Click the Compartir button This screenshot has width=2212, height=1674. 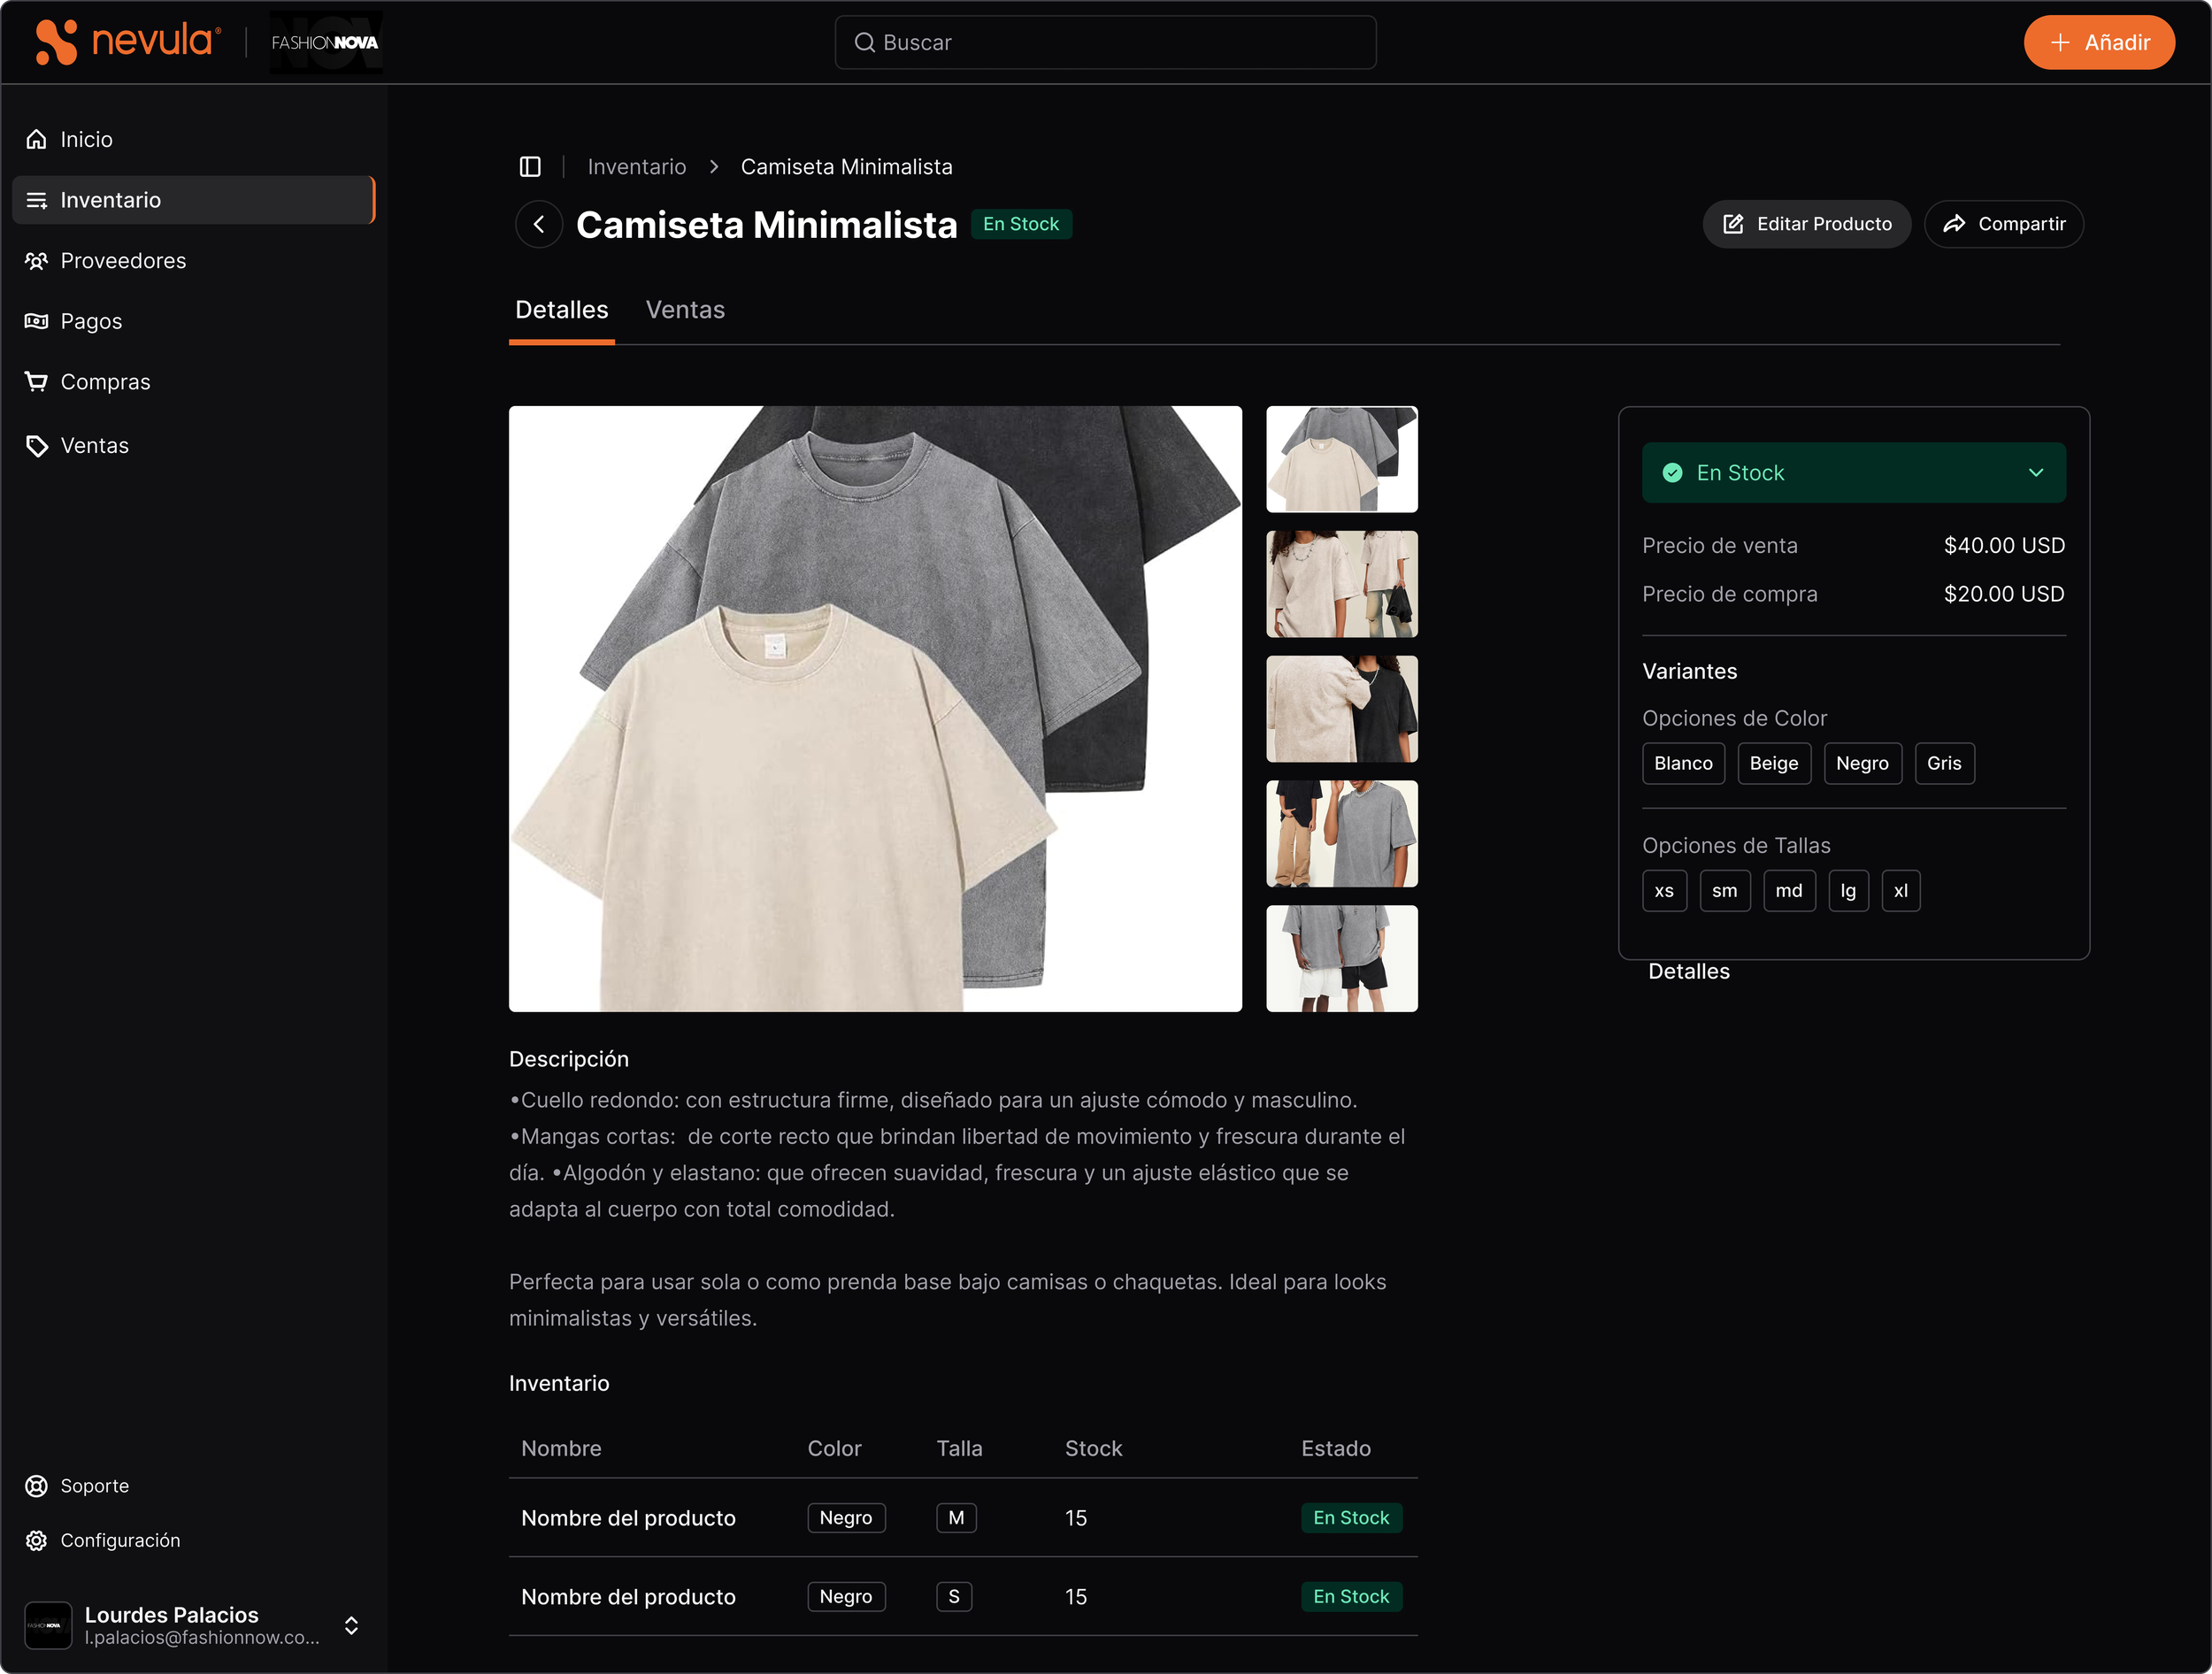click(x=2003, y=224)
